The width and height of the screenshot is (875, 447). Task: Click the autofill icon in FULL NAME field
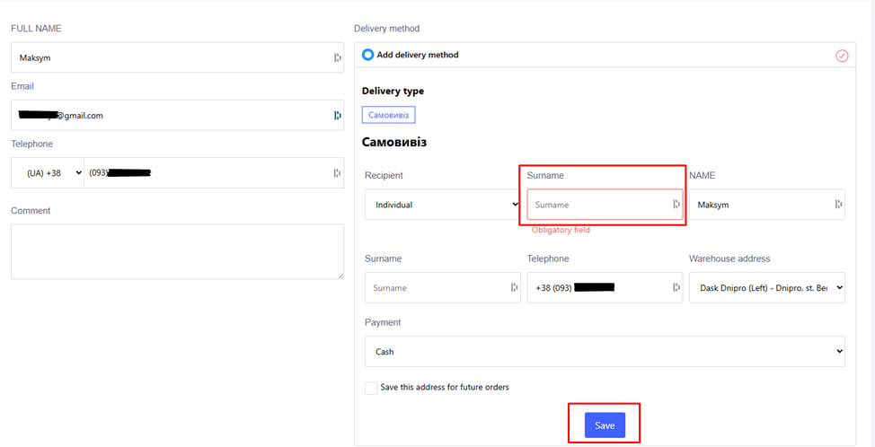[x=337, y=57]
